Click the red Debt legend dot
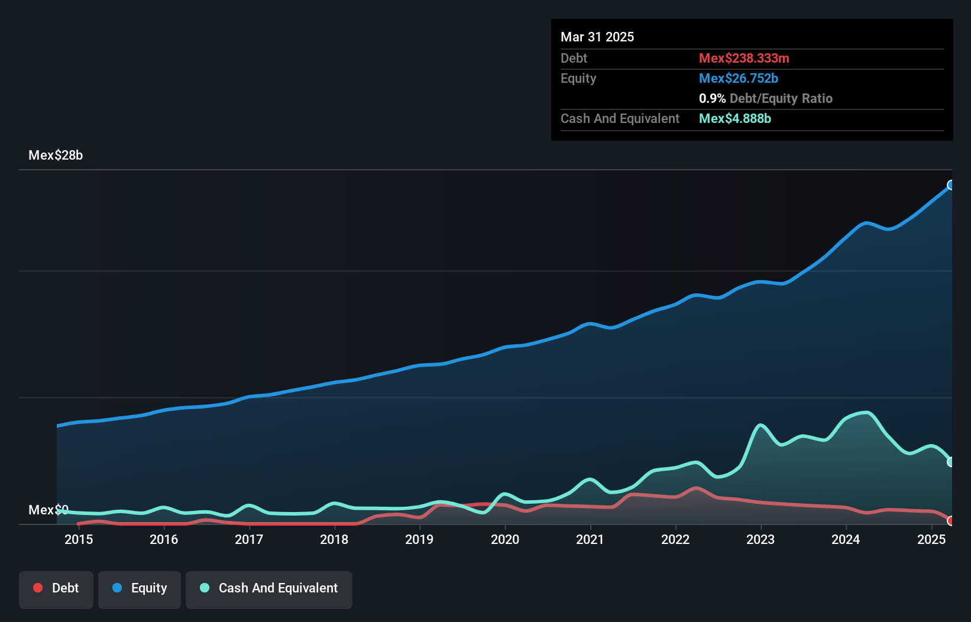Viewport: 971px width, 622px height. (x=38, y=588)
